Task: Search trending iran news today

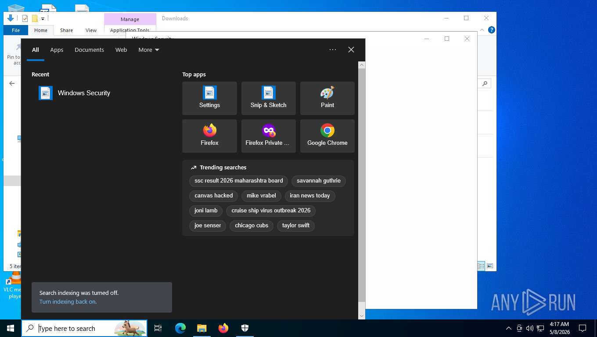Action: pyautogui.click(x=310, y=196)
